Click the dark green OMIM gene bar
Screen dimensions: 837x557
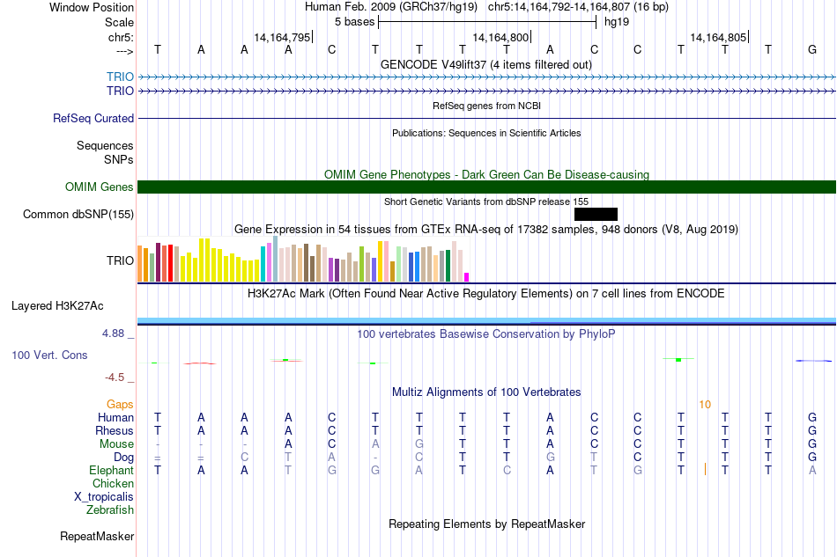click(486, 187)
